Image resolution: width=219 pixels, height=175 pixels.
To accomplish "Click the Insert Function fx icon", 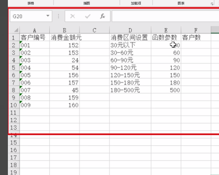I will [x=102, y=16].
